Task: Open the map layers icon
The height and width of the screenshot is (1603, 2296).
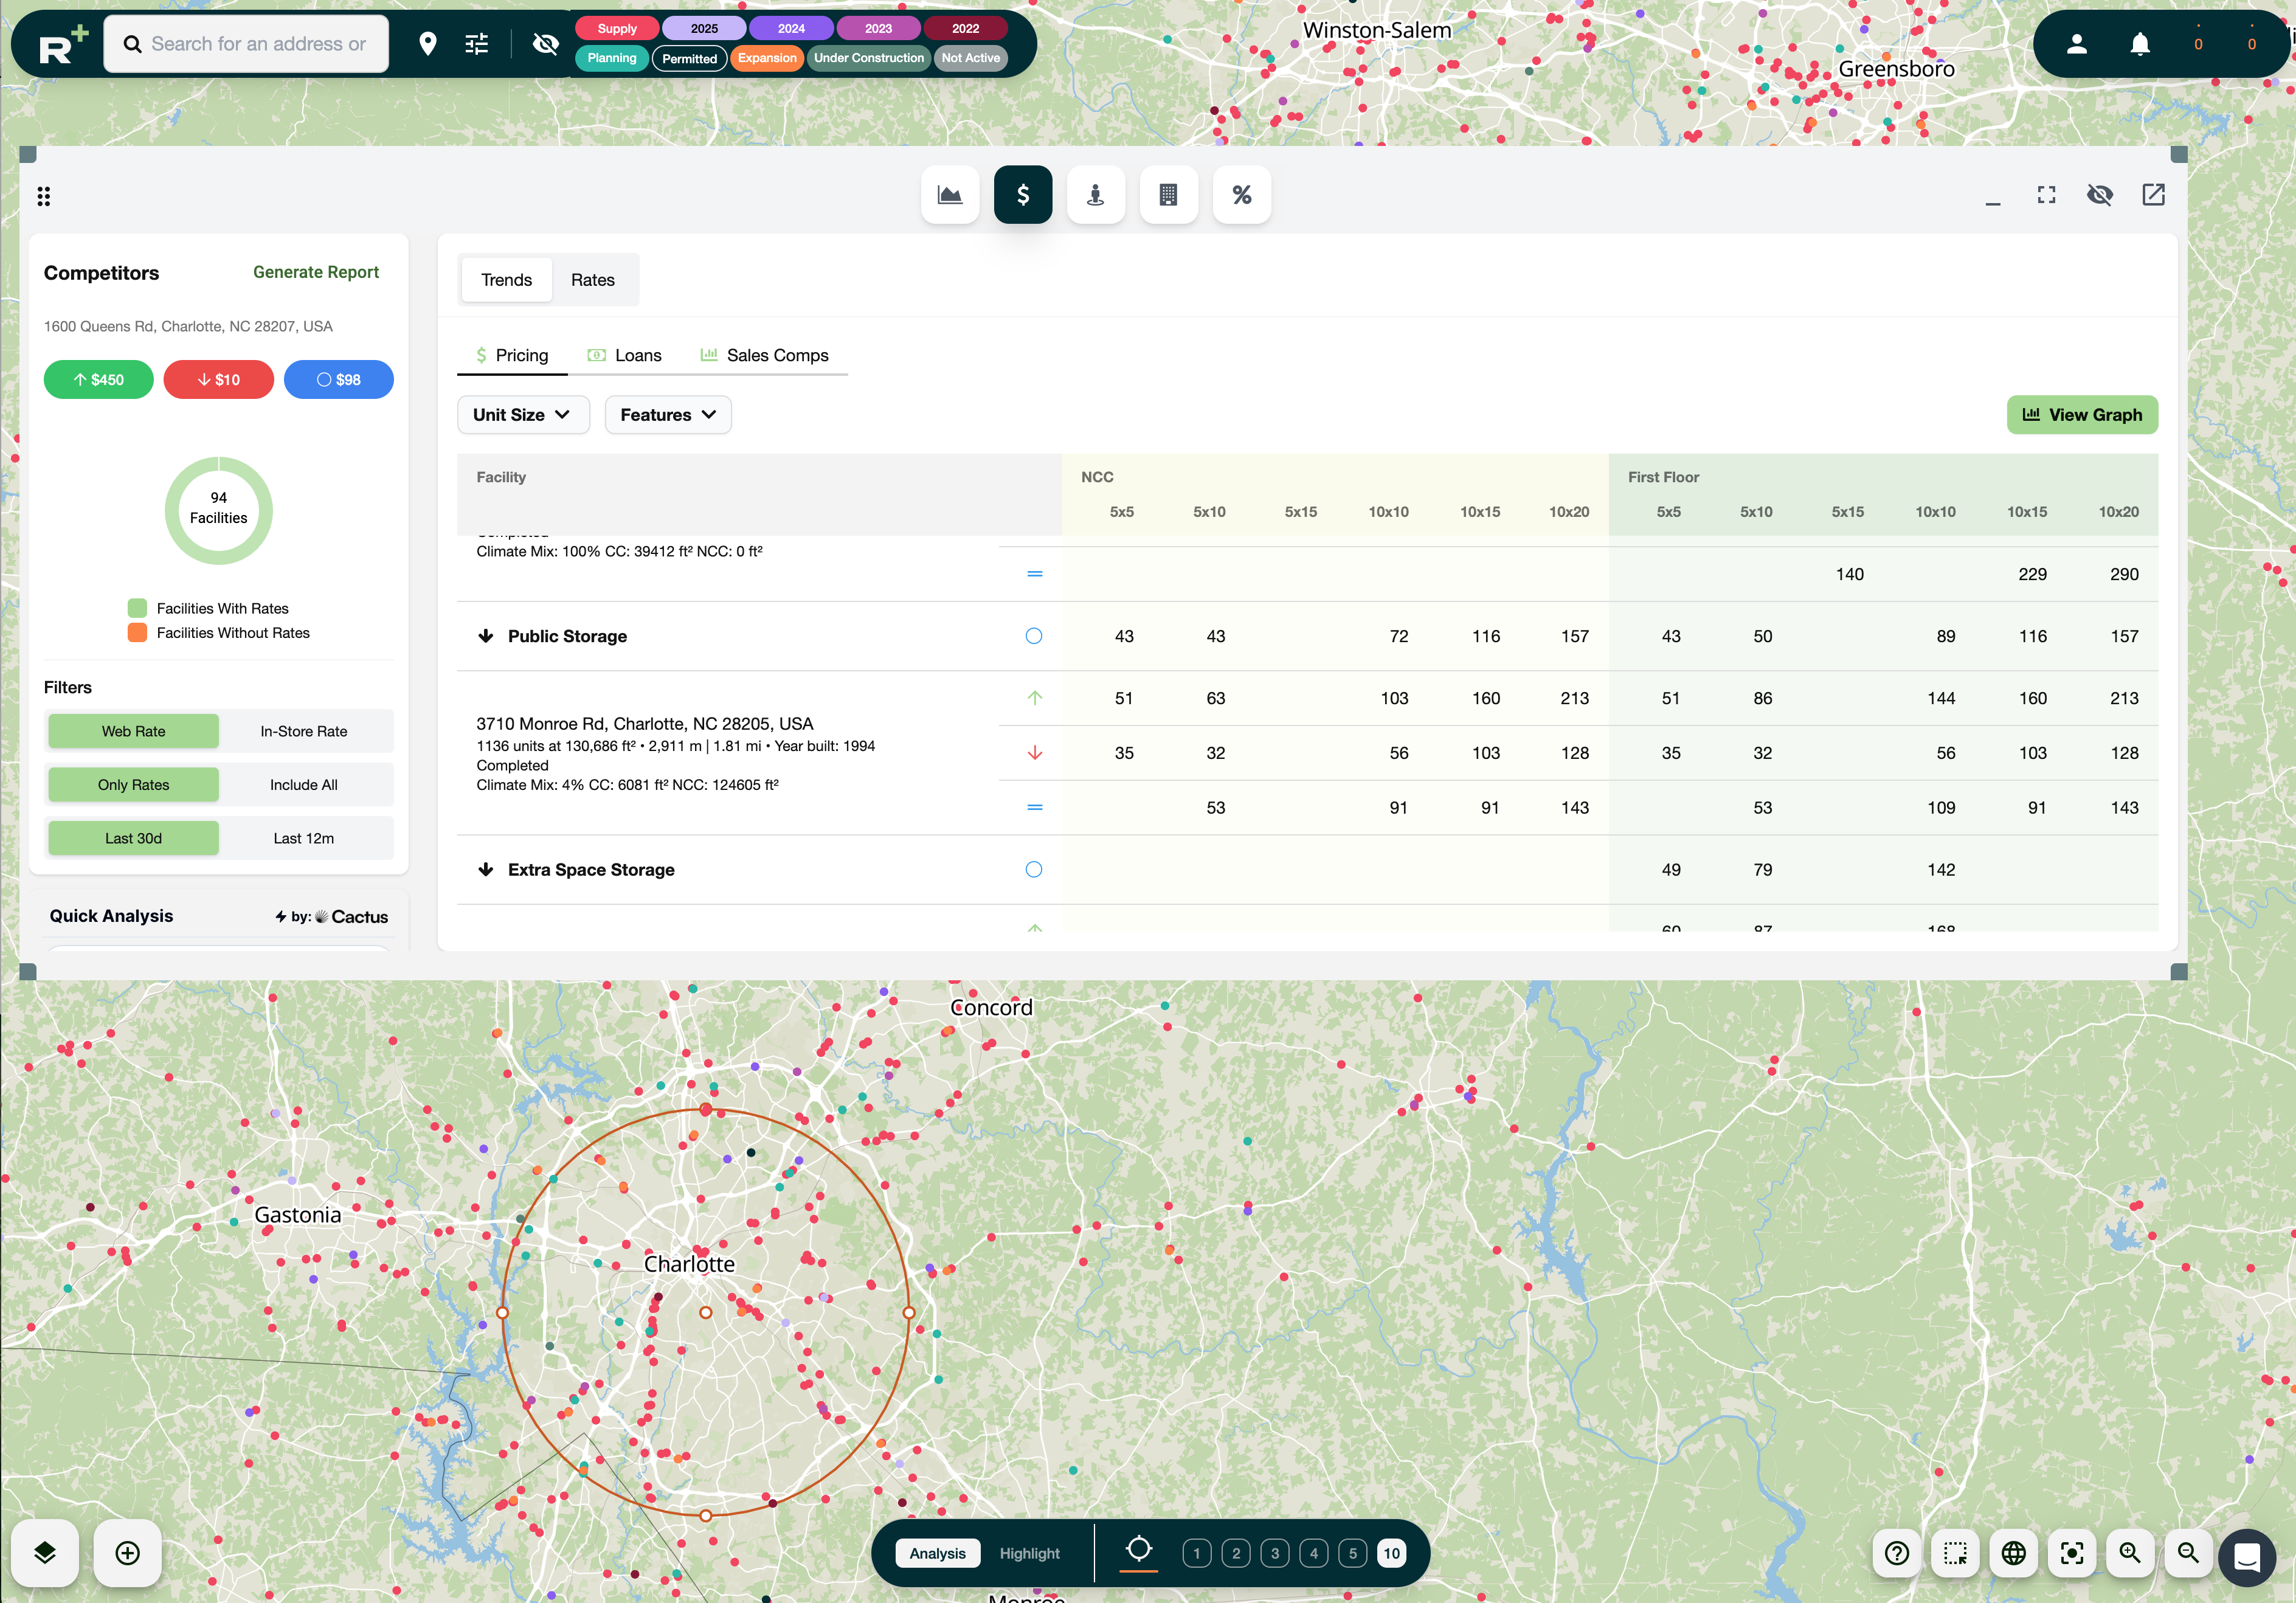Action: point(45,1552)
